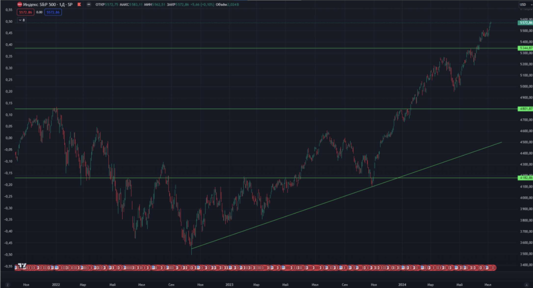Click the round minus icon after the flag
This screenshot has width=533, height=288.
pos(88,4)
